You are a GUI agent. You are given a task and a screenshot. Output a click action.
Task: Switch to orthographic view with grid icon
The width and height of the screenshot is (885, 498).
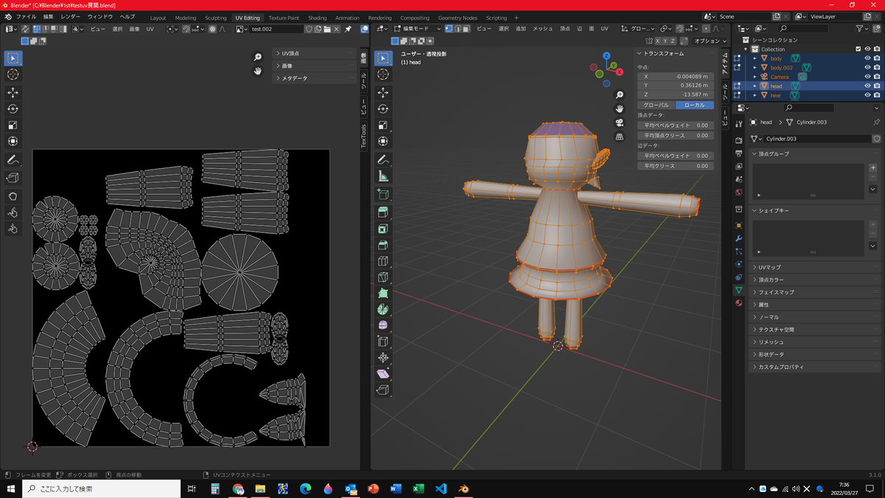point(619,136)
